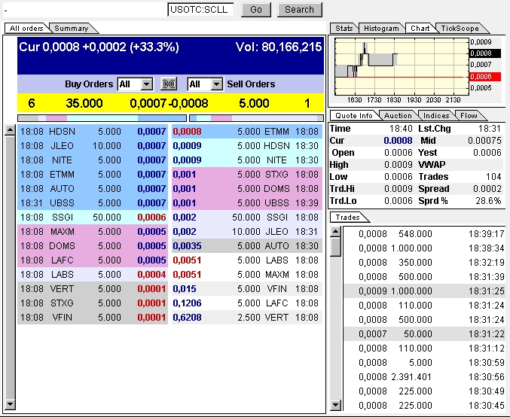510x417 pixels.
Task: Open the Auction tab
Action: pos(398,115)
